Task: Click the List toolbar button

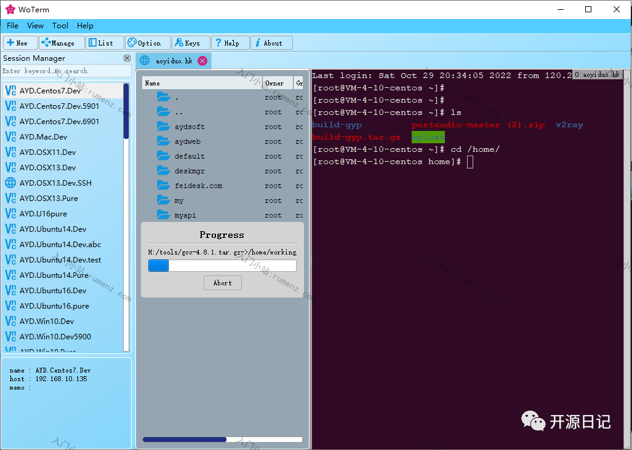Action: 105,42
